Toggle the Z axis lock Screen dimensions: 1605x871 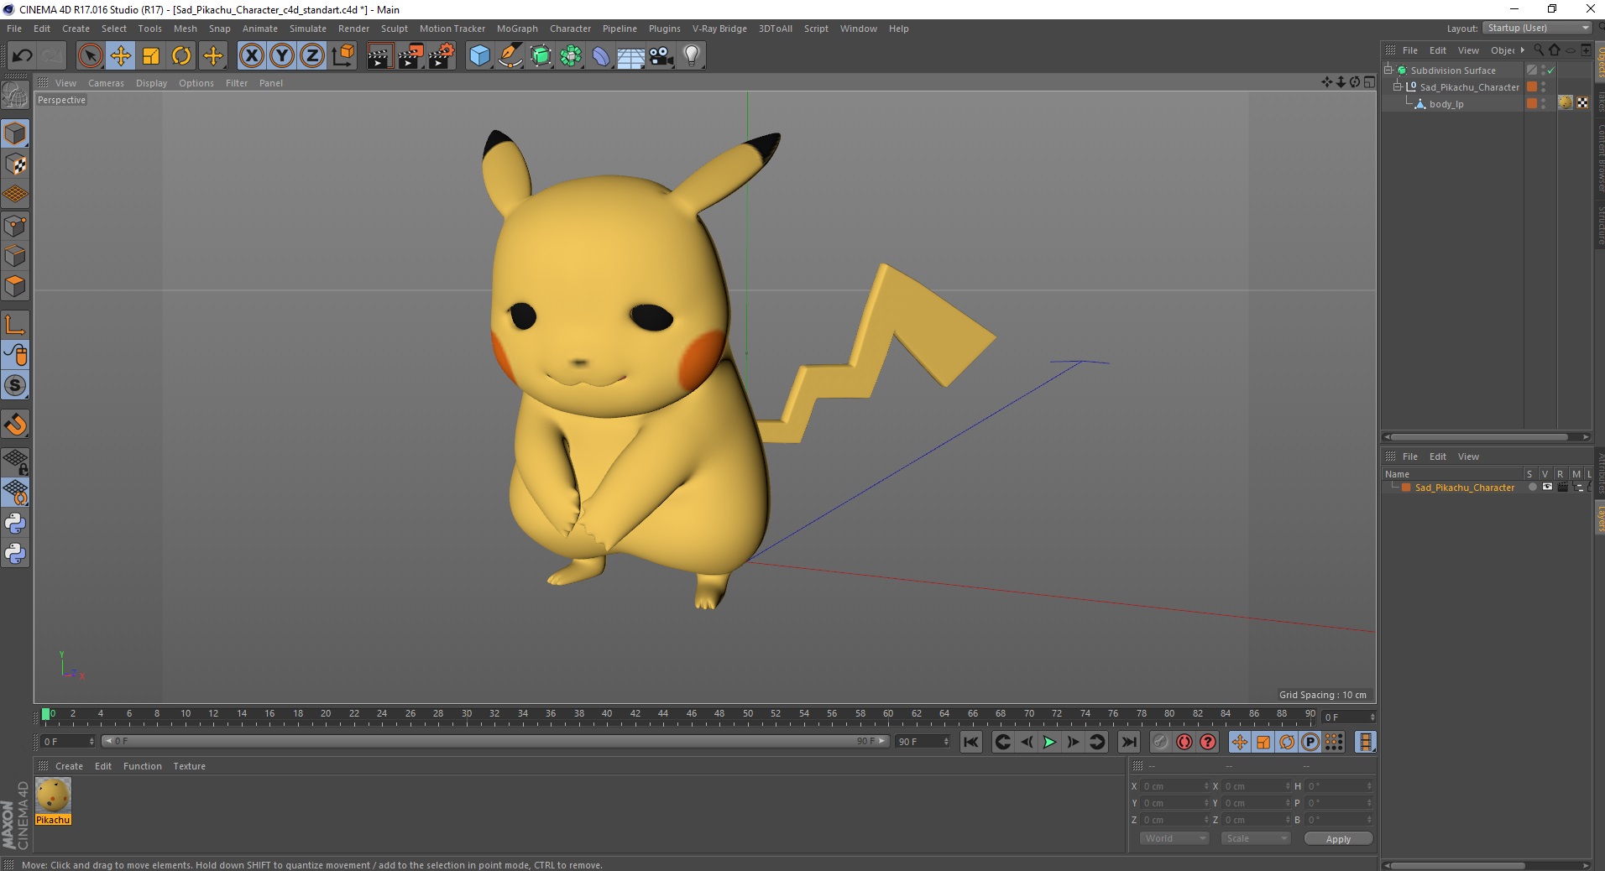tap(312, 56)
